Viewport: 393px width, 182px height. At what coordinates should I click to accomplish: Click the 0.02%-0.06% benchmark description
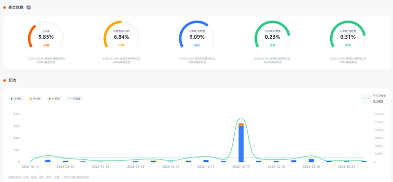348,60
